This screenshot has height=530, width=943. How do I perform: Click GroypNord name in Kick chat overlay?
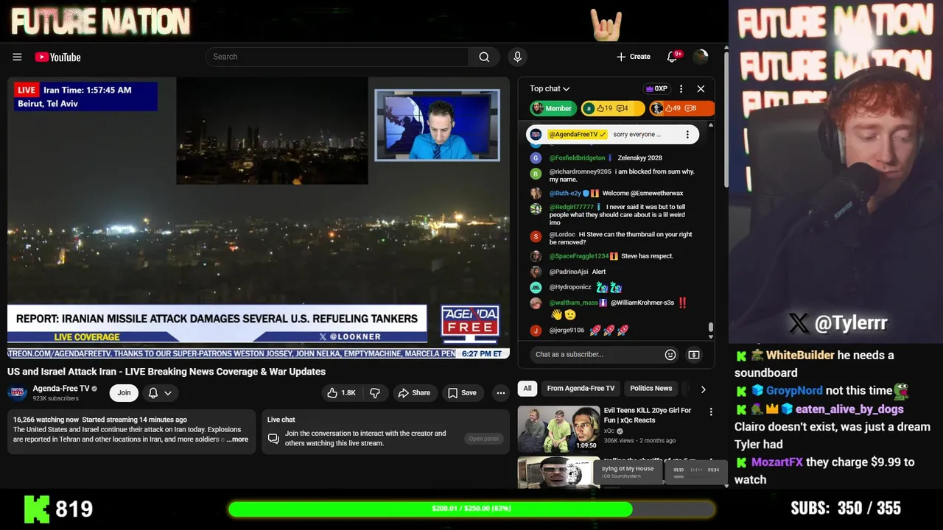click(794, 391)
